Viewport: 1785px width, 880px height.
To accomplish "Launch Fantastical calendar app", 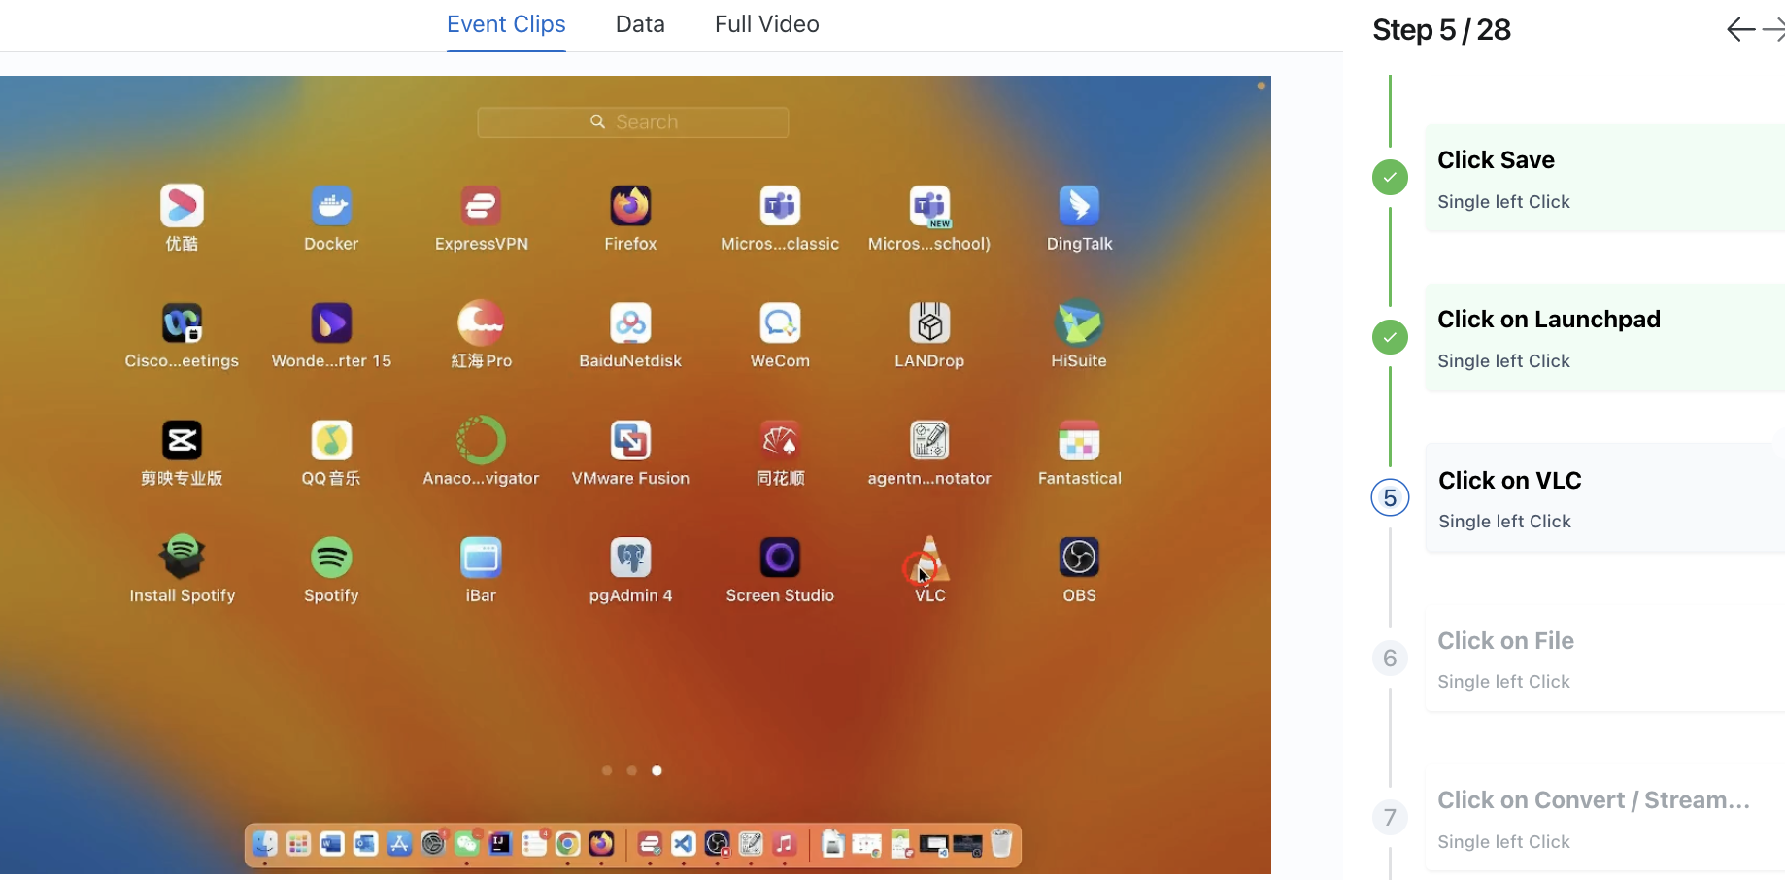I will (x=1079, y=440).
